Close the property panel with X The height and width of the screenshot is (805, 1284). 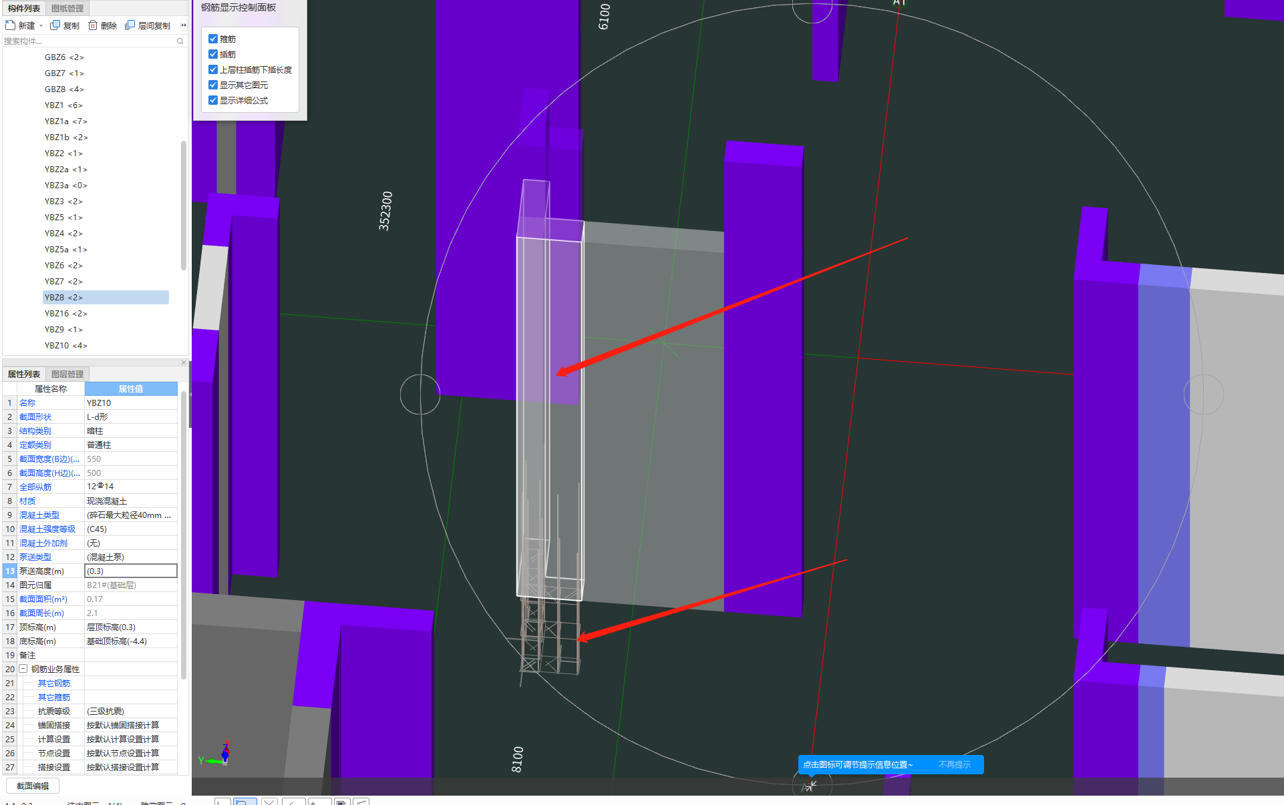click(184, 362)
